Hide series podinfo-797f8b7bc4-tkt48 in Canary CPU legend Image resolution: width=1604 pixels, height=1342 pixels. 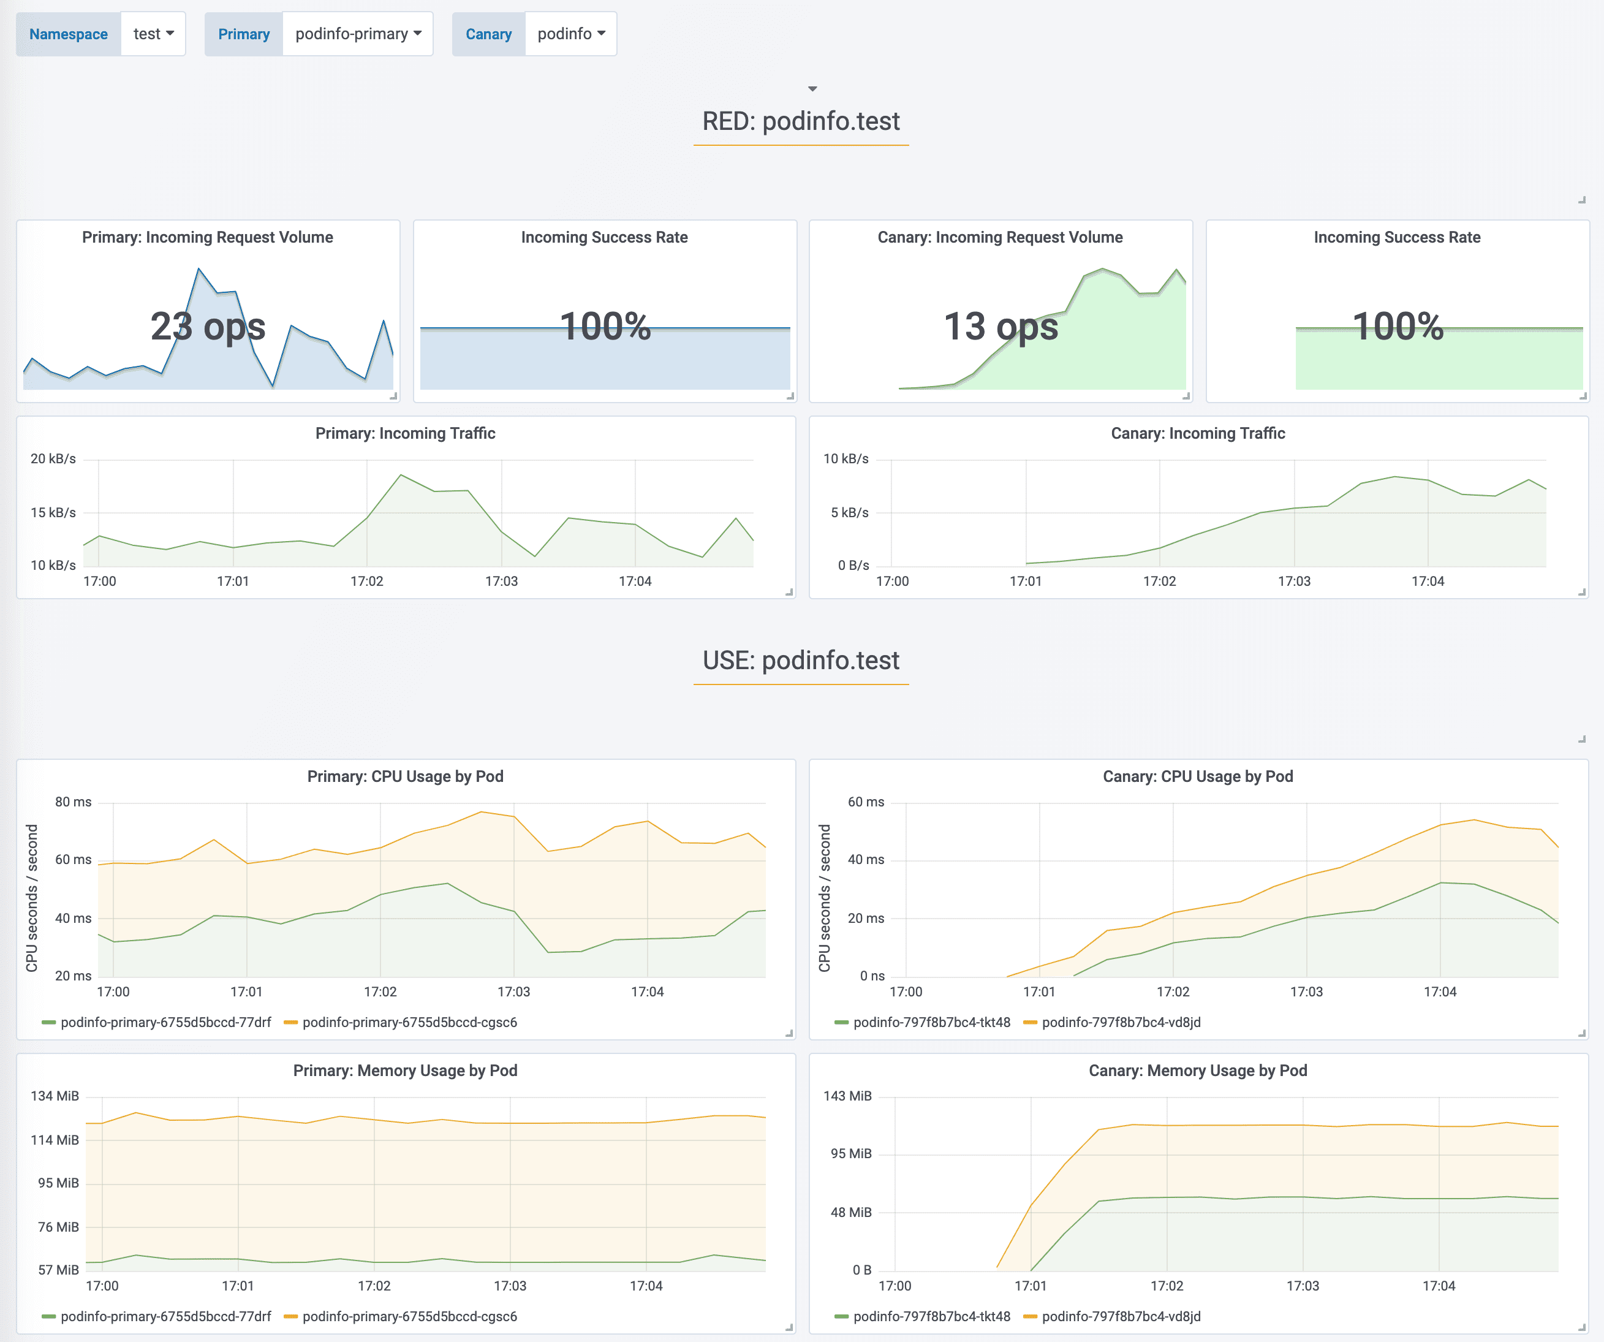click(932, 1022)
